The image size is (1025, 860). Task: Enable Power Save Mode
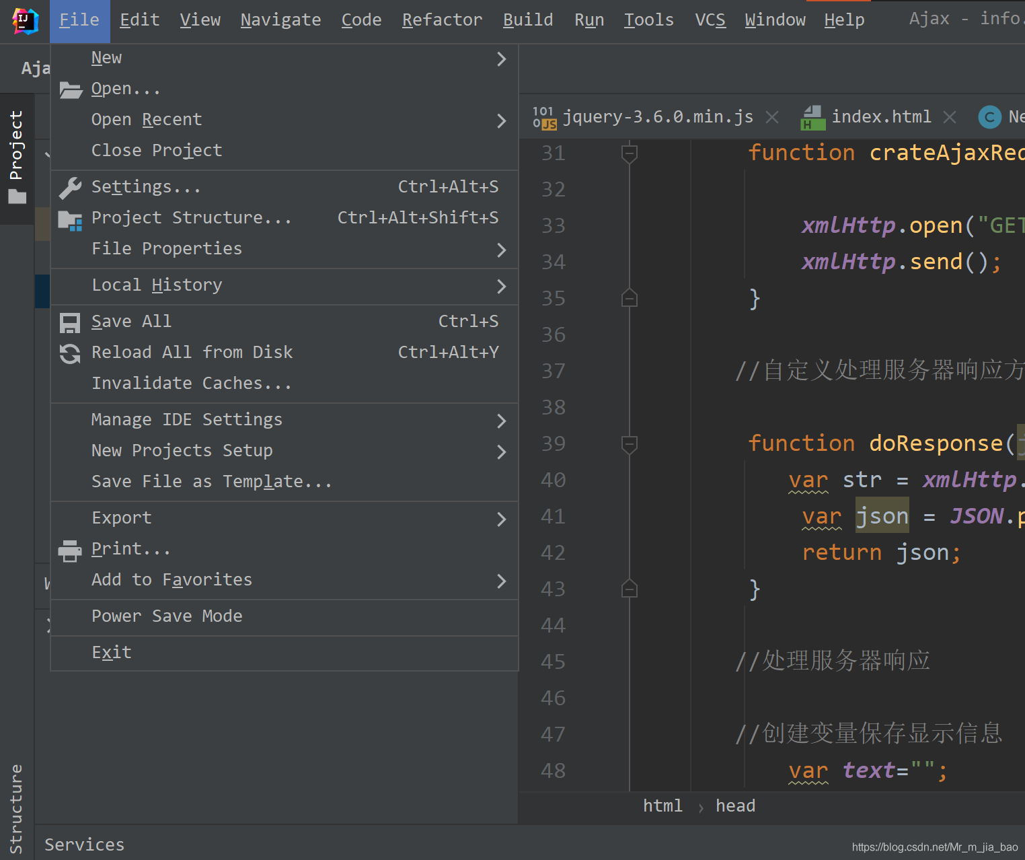167,616
